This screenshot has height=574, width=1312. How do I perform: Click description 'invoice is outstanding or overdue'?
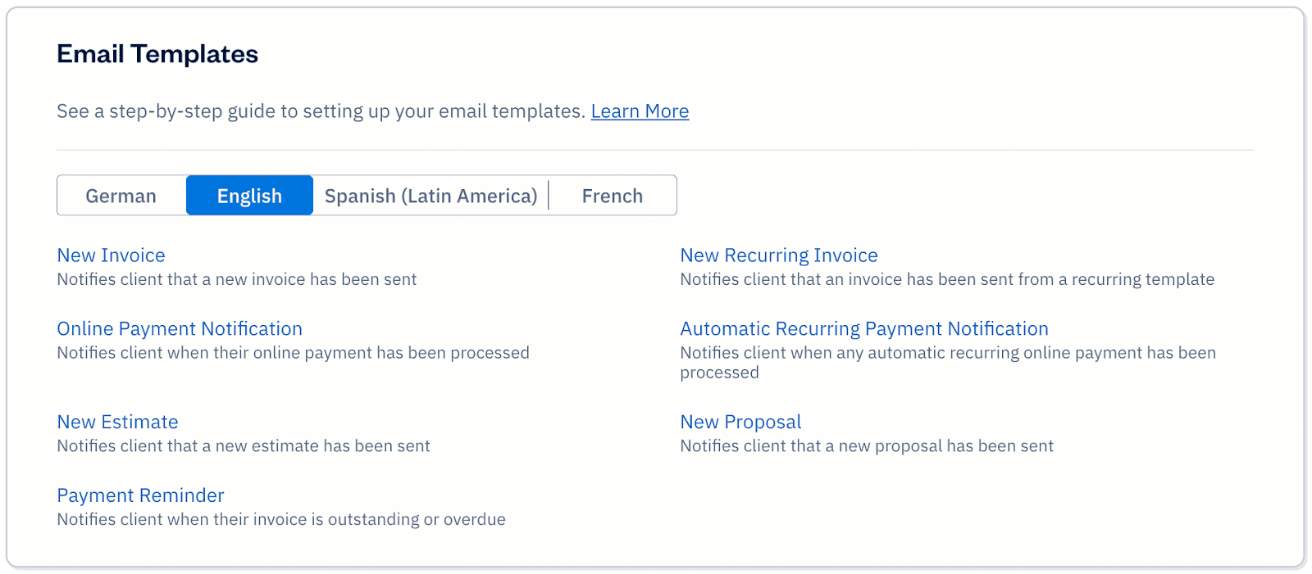click(280, 520)
